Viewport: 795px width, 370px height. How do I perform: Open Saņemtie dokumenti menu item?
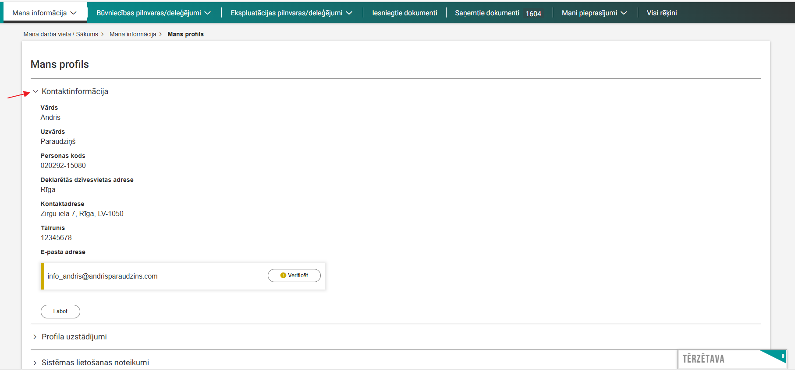click(487, 13)
